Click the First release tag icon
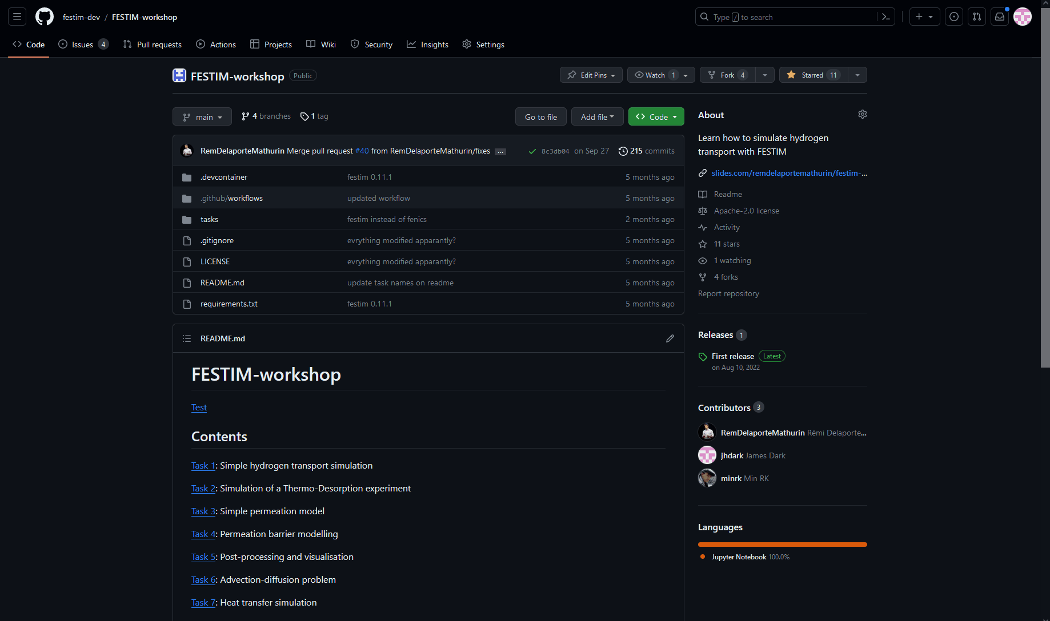This screenshot has height=621, width=1050. click(x=703, y=357)
